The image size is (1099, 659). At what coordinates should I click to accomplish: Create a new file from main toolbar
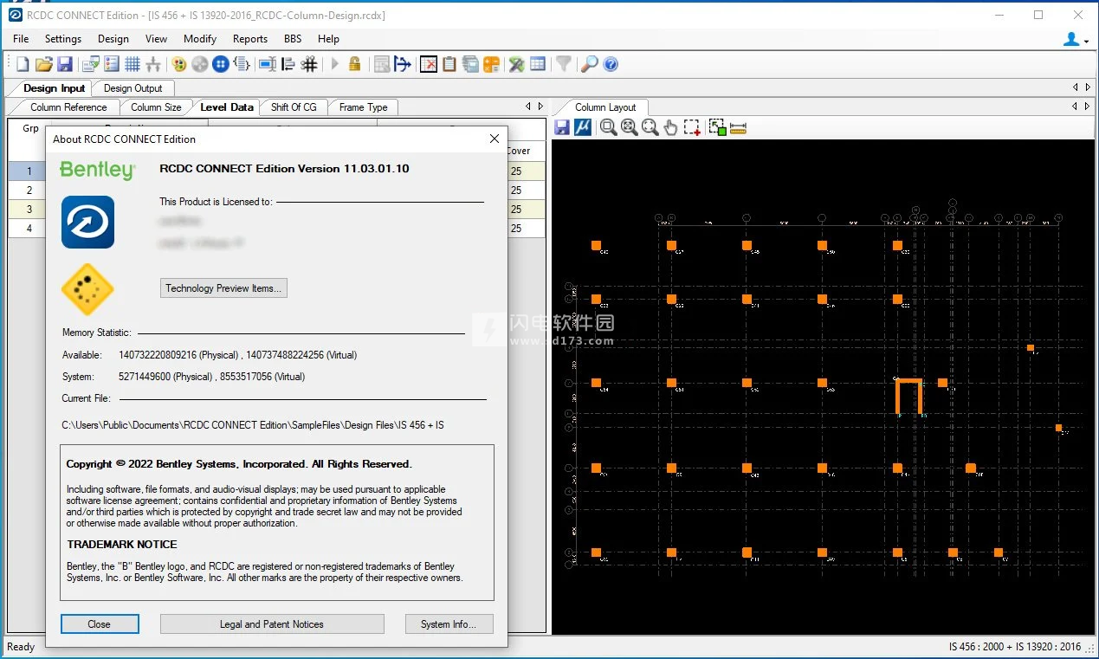[23, 64]
